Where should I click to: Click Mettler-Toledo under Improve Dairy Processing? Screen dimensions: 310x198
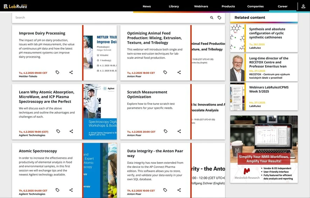(x=28, y=76)
